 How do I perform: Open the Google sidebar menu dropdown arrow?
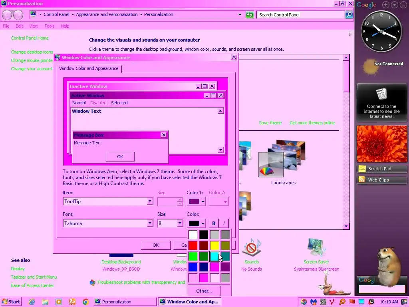tap(395, 5)
